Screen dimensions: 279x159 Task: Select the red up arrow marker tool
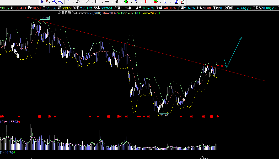146,2
